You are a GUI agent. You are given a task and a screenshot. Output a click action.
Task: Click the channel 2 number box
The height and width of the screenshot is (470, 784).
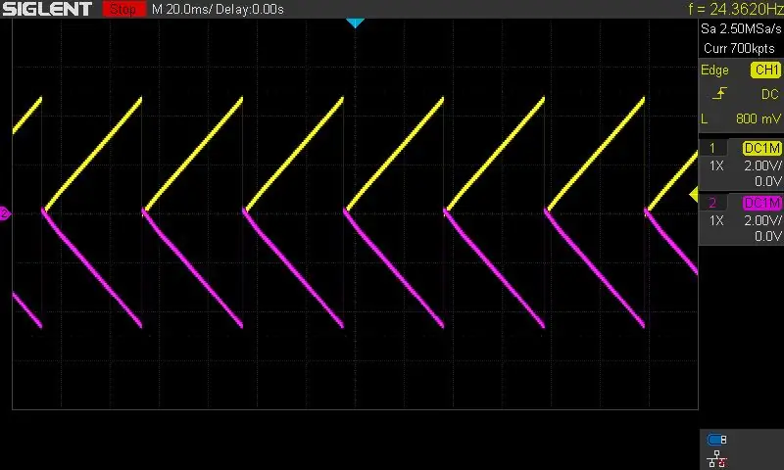[712, 203]
